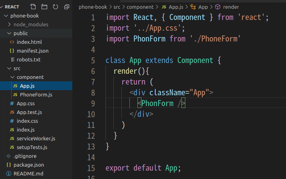The image size is (286, 179).
Task: Click 'return (' on line 7
Action: [137, 82]
